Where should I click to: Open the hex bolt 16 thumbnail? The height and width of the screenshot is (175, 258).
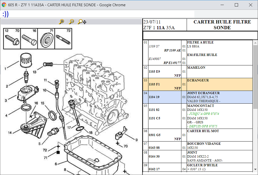point(29,39)
